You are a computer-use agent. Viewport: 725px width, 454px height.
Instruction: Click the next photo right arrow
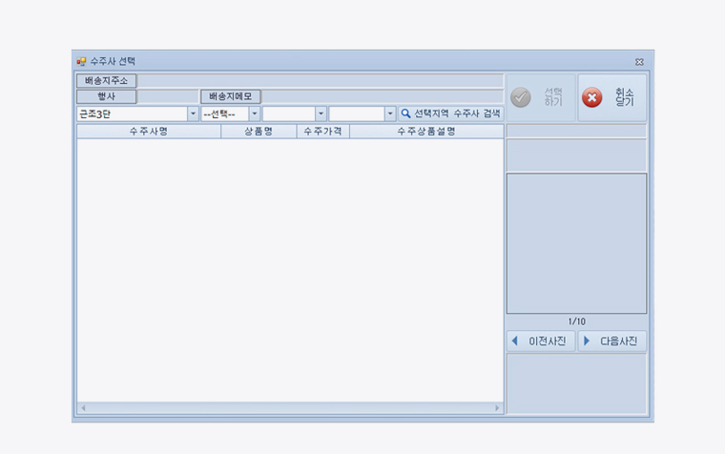click(587, 341)
